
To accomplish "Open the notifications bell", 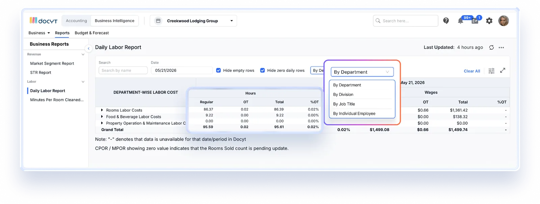I will click(x=460, y=21).
